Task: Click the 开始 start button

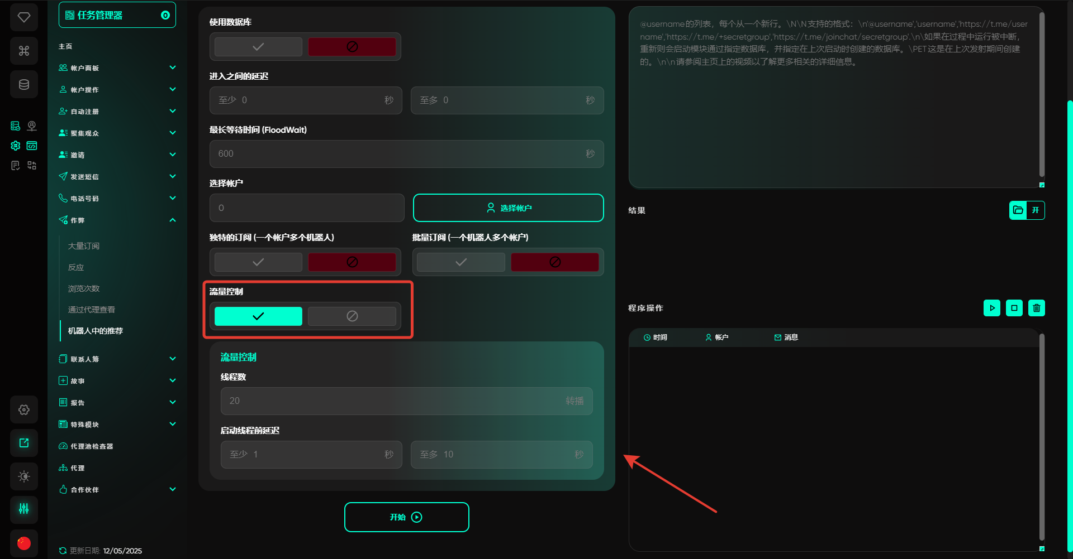Action: point(406,517)
